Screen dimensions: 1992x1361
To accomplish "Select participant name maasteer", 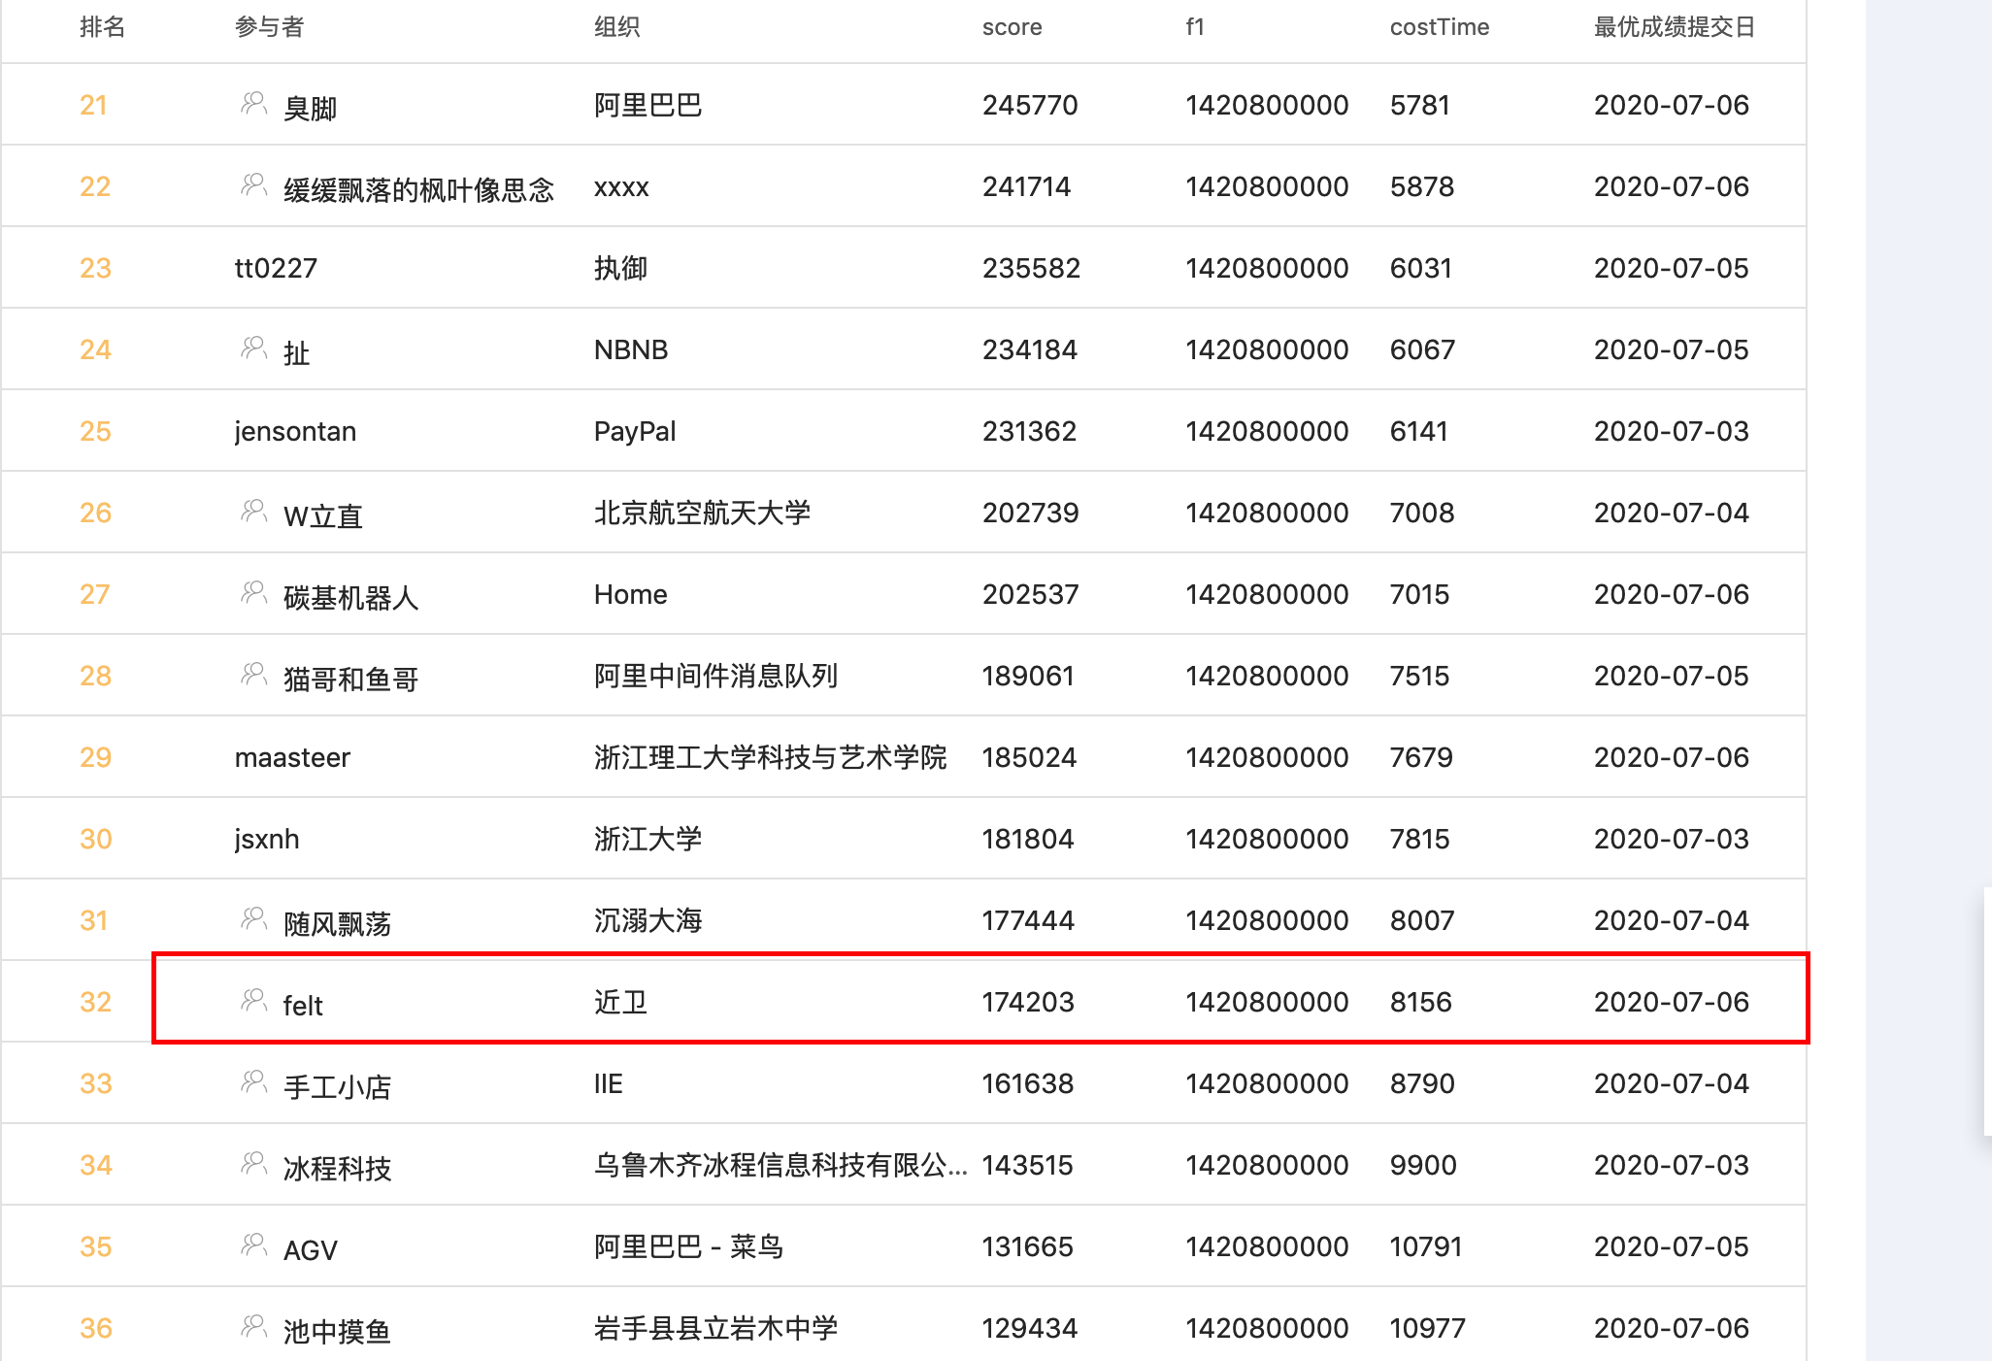I will pyautogui.click(x=293, y=757).
